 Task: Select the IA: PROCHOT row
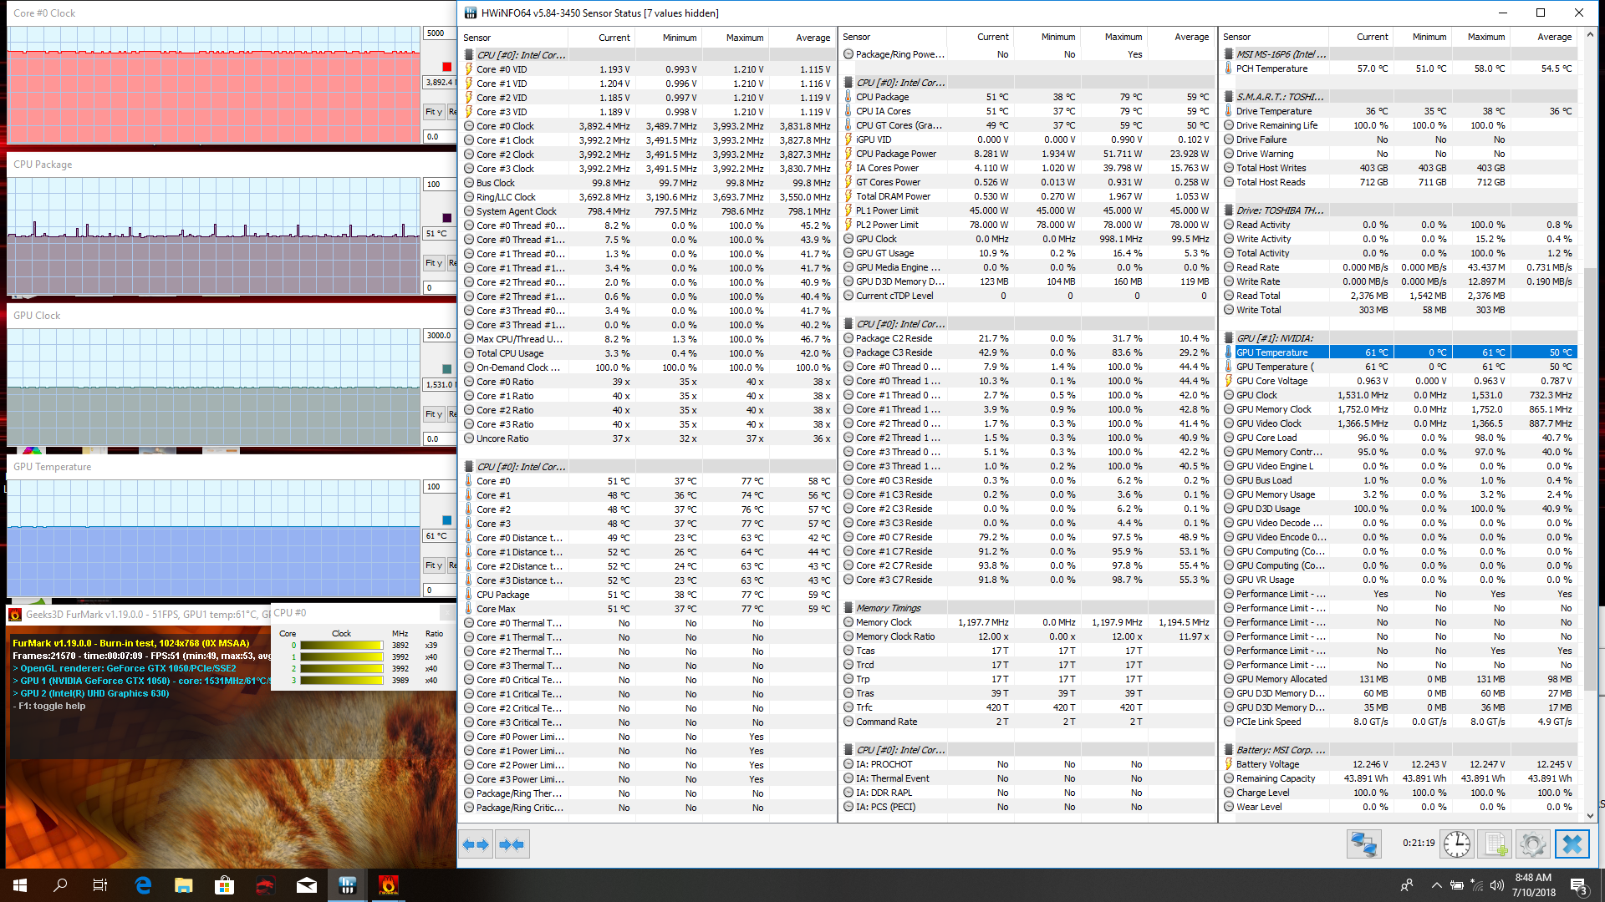pyautogui.click(x=1027, y=764)
